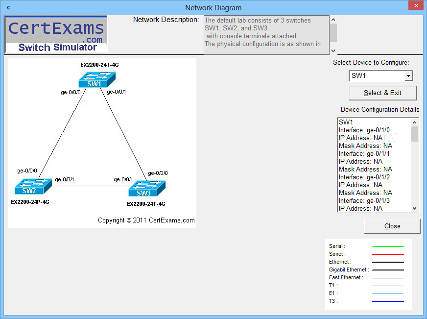Click the ge-0/0/0 port label left of SW1
The image size is (427, 319).
coord(71,92)
